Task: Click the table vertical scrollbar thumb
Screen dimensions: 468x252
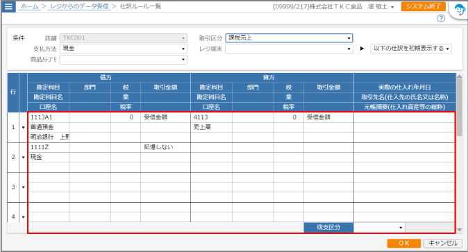Action: [460, 106]
